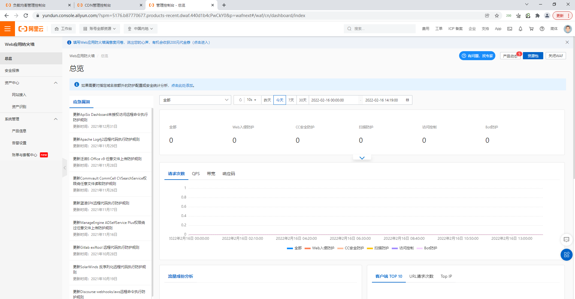This screenshot has width=575, height=299.
Task: Click the 产品动态 button
Action: (510, 56)
